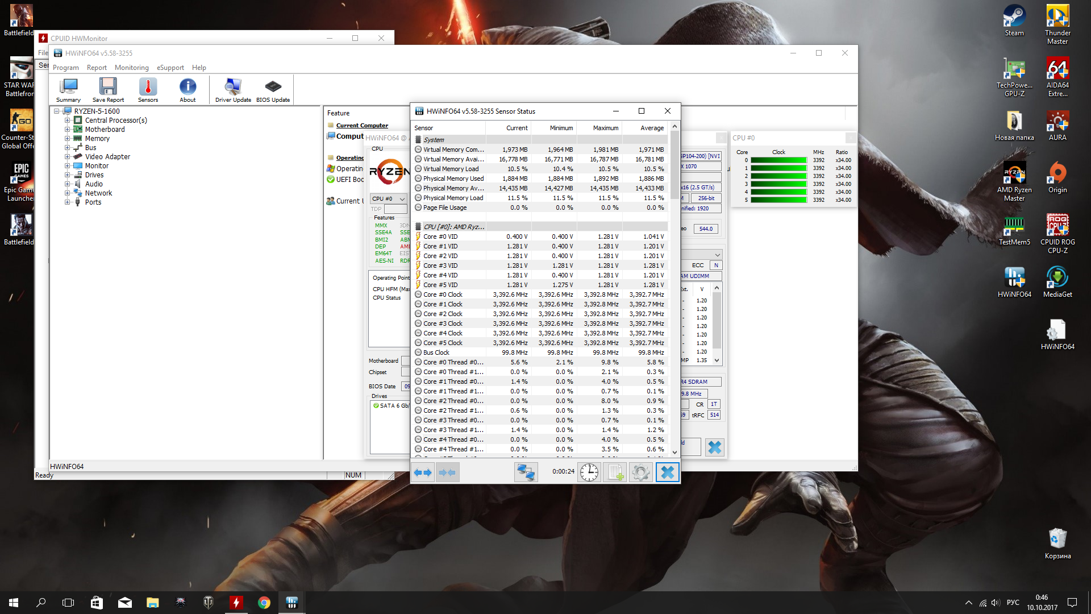Click the sensor list scroll-down arrow
The image size is (1091, 614).
674,453
